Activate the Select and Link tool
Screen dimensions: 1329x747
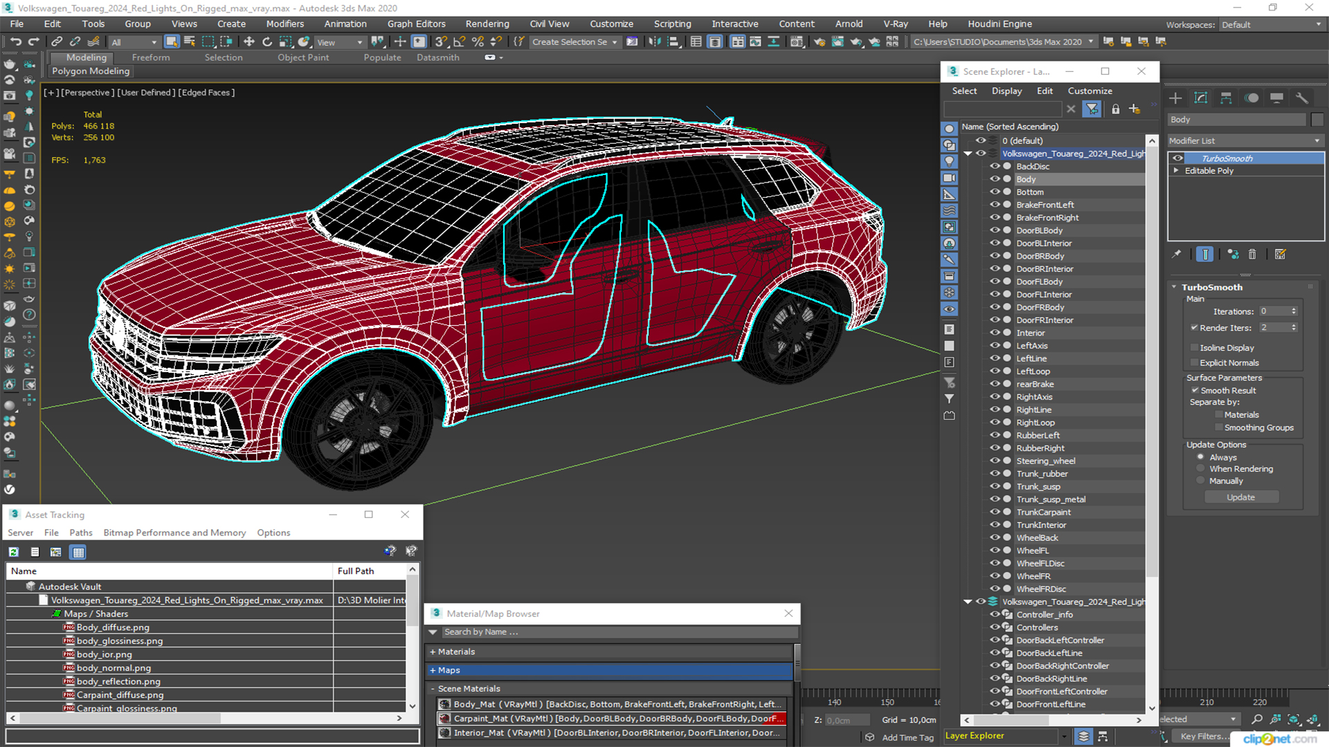point(57,42)
